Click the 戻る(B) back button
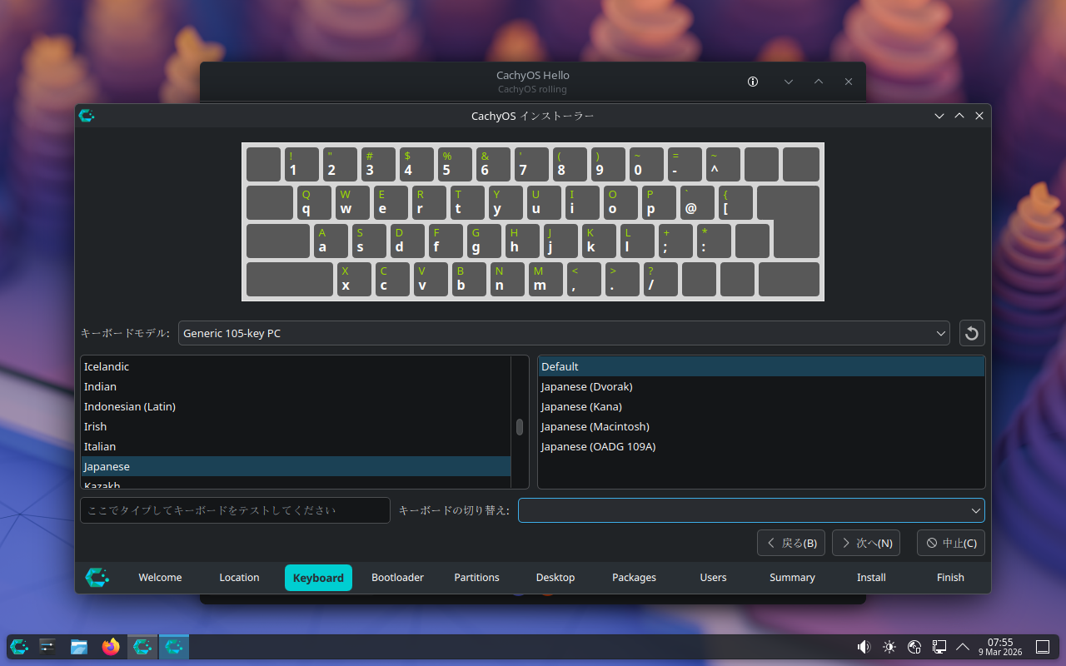1066x666 pixels. (x=791, y=543)
